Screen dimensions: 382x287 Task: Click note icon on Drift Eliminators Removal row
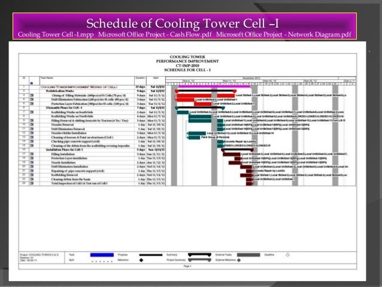(32, 129)
